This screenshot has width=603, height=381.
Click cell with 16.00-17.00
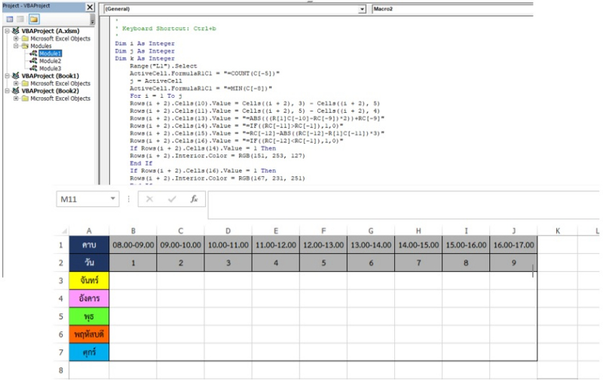pyautogui.click(x=514, y=245)
